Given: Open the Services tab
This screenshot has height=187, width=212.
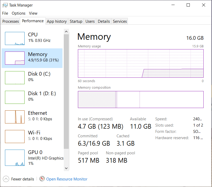Looking at the screenshot, I should tap(120, 21).
